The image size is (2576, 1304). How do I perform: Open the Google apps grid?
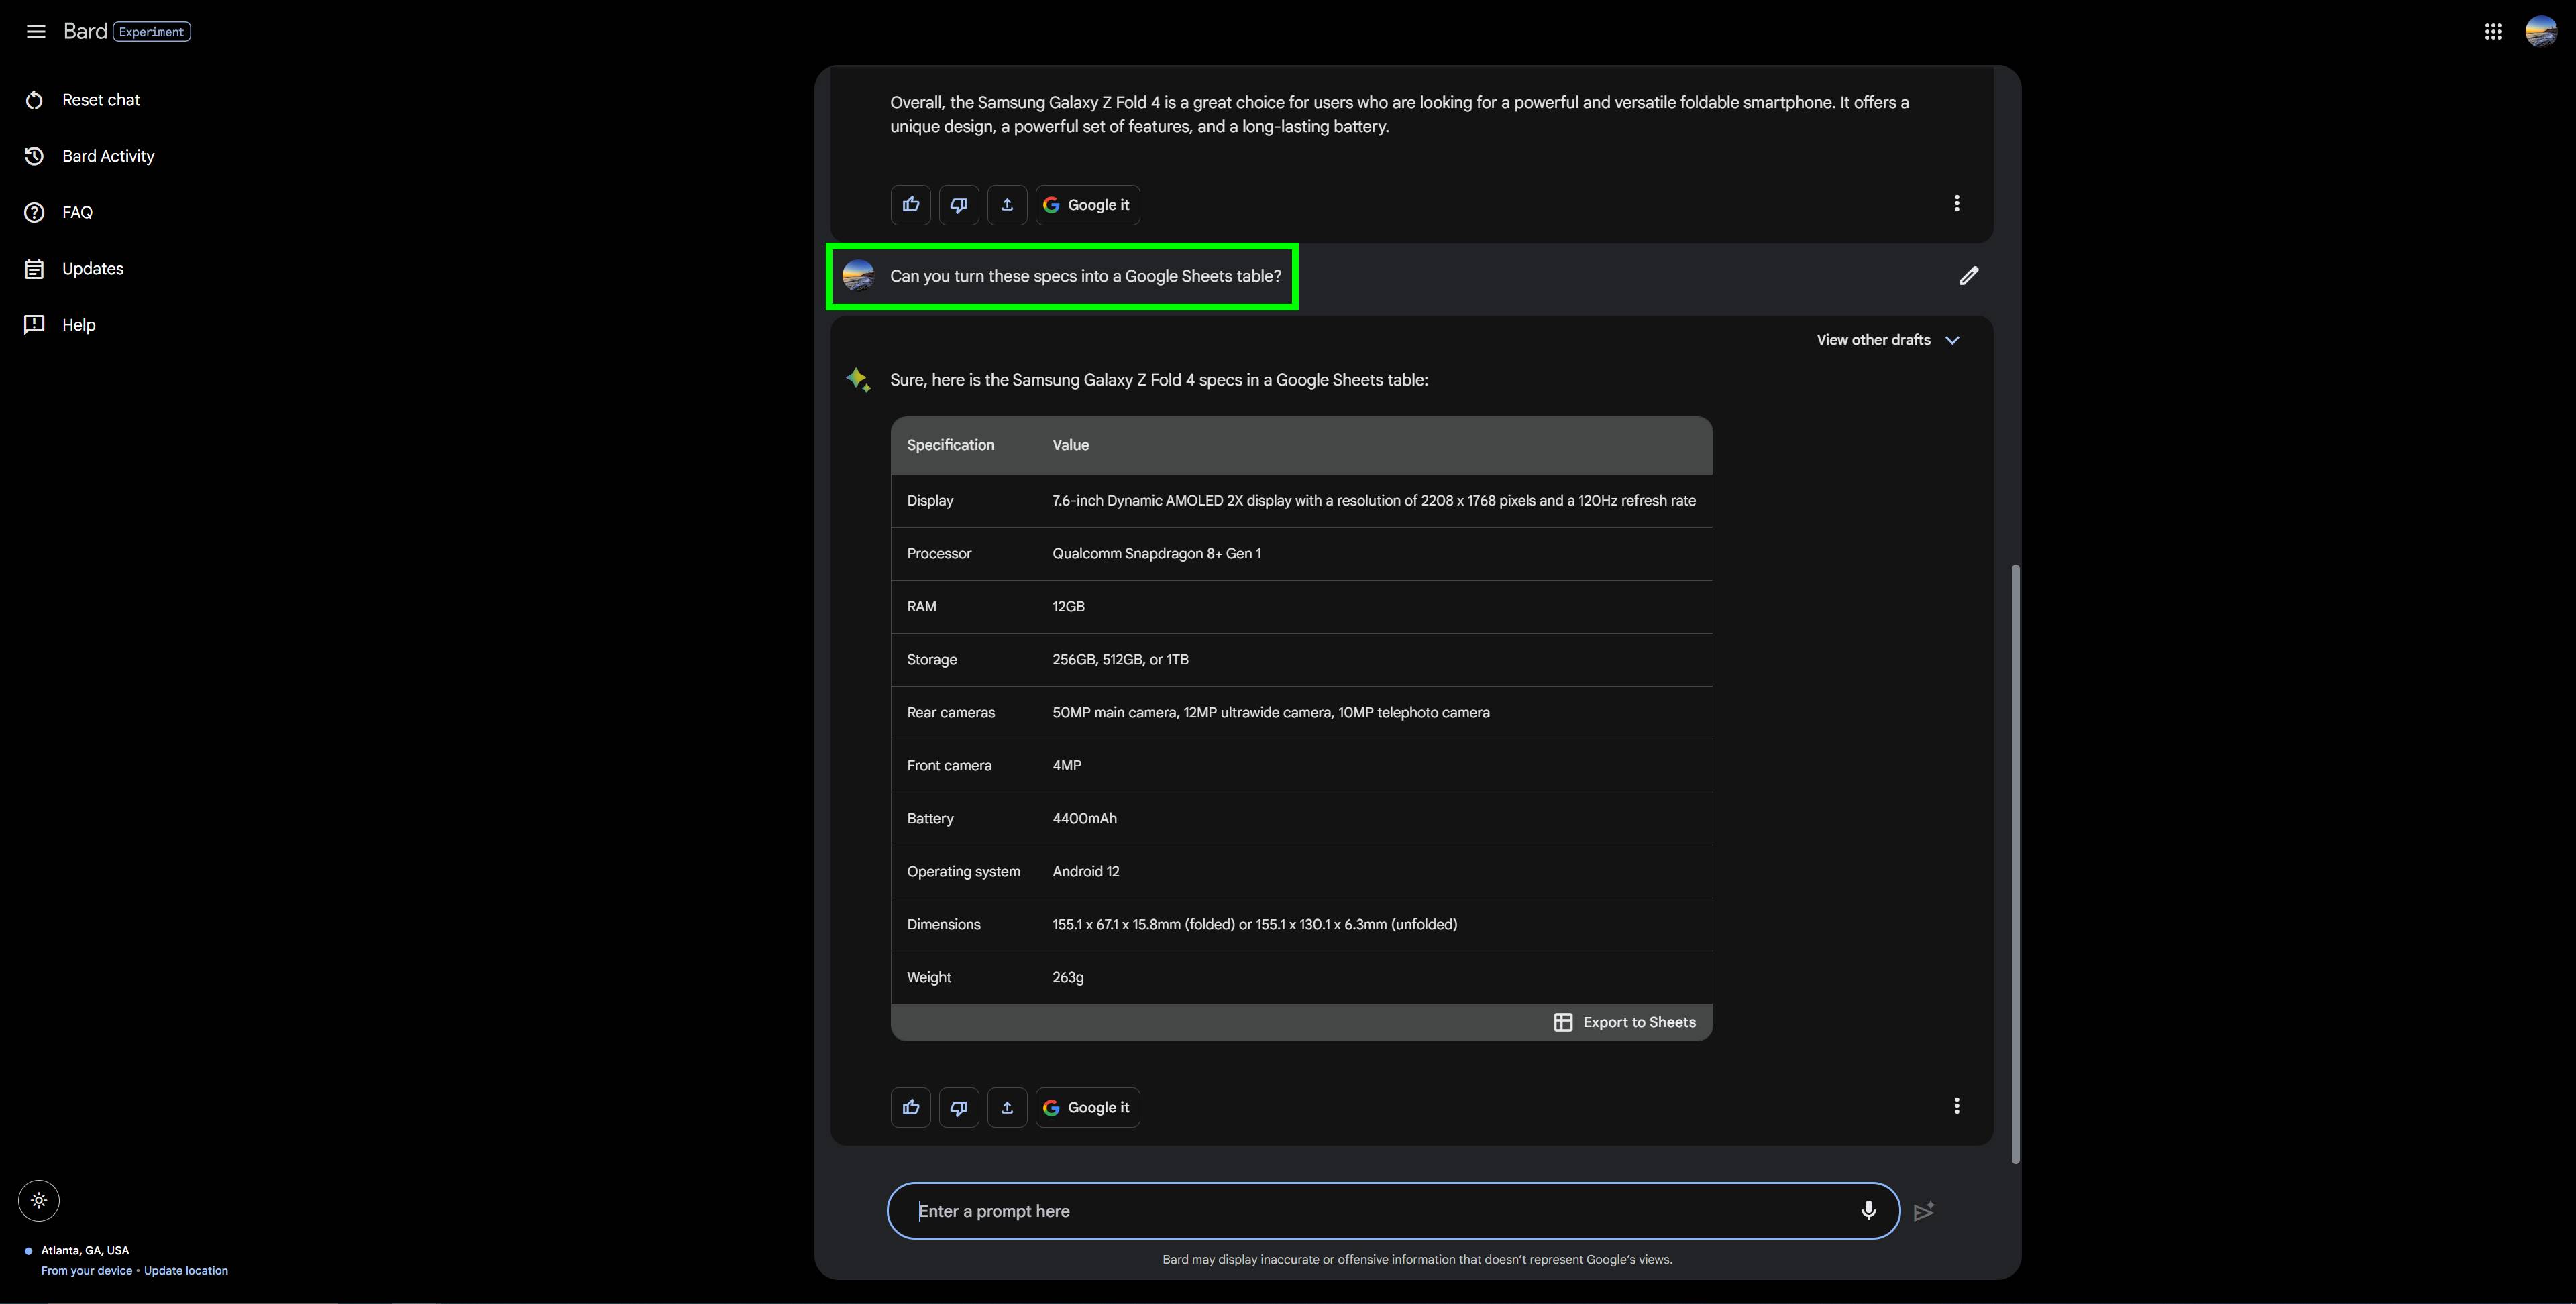(2493, 32)
